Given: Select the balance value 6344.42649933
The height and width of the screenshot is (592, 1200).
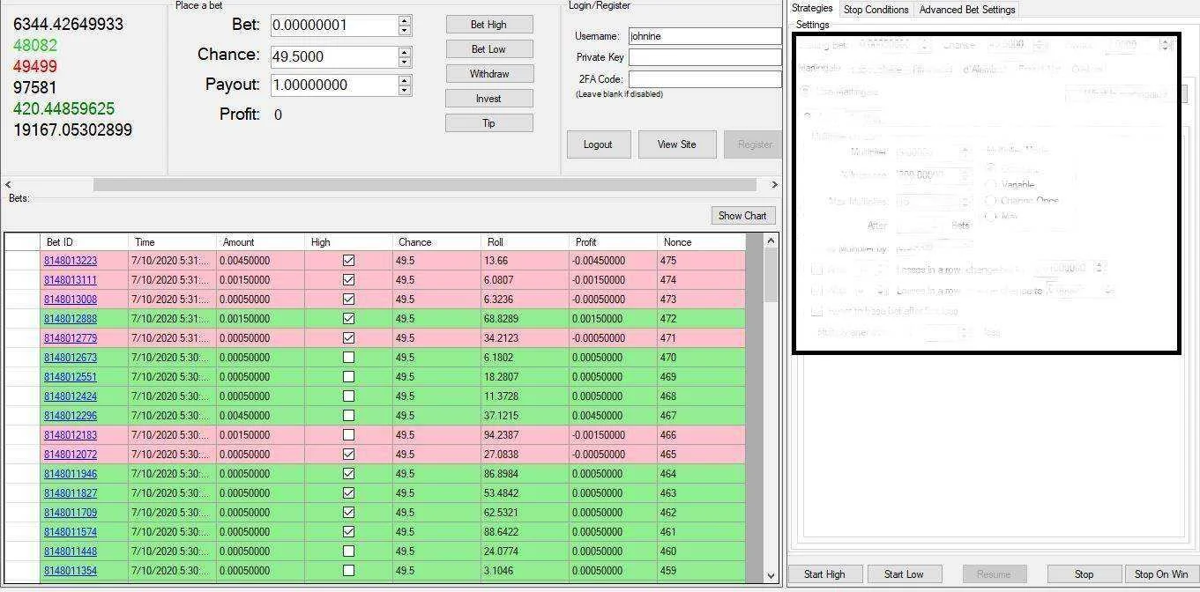Looking at the screenshot, I should point(68,25).
